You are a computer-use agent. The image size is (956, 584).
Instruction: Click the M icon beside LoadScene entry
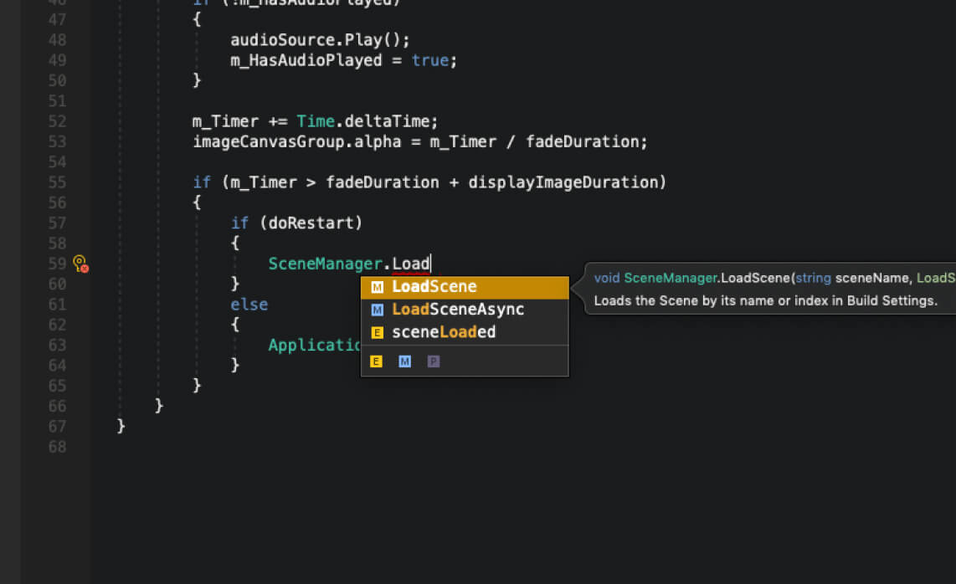pyautogui.click(x=376, y=285)
